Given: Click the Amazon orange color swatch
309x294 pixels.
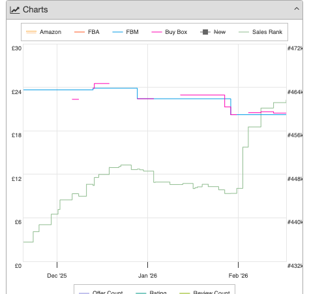Looking at the screenshot, I should [x=31, y=32].
